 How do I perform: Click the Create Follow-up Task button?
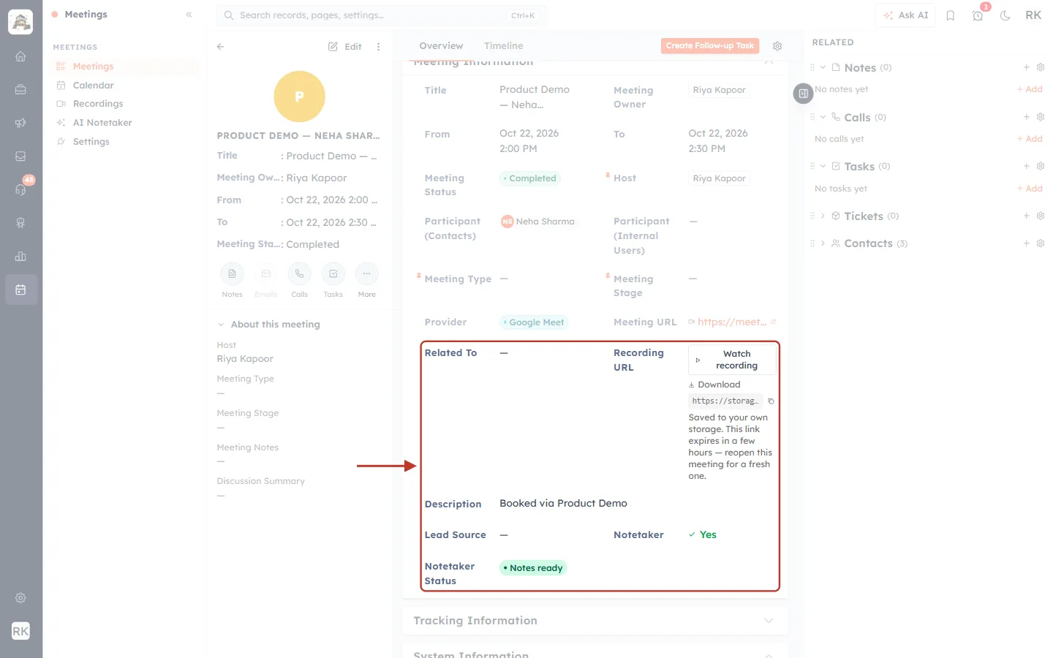pyautogui.click(x=710, y=45)
